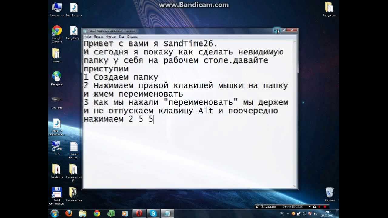Select the Bandicam folder on desktop
This screenshot has height=218, width=388.
coord(57,171)
